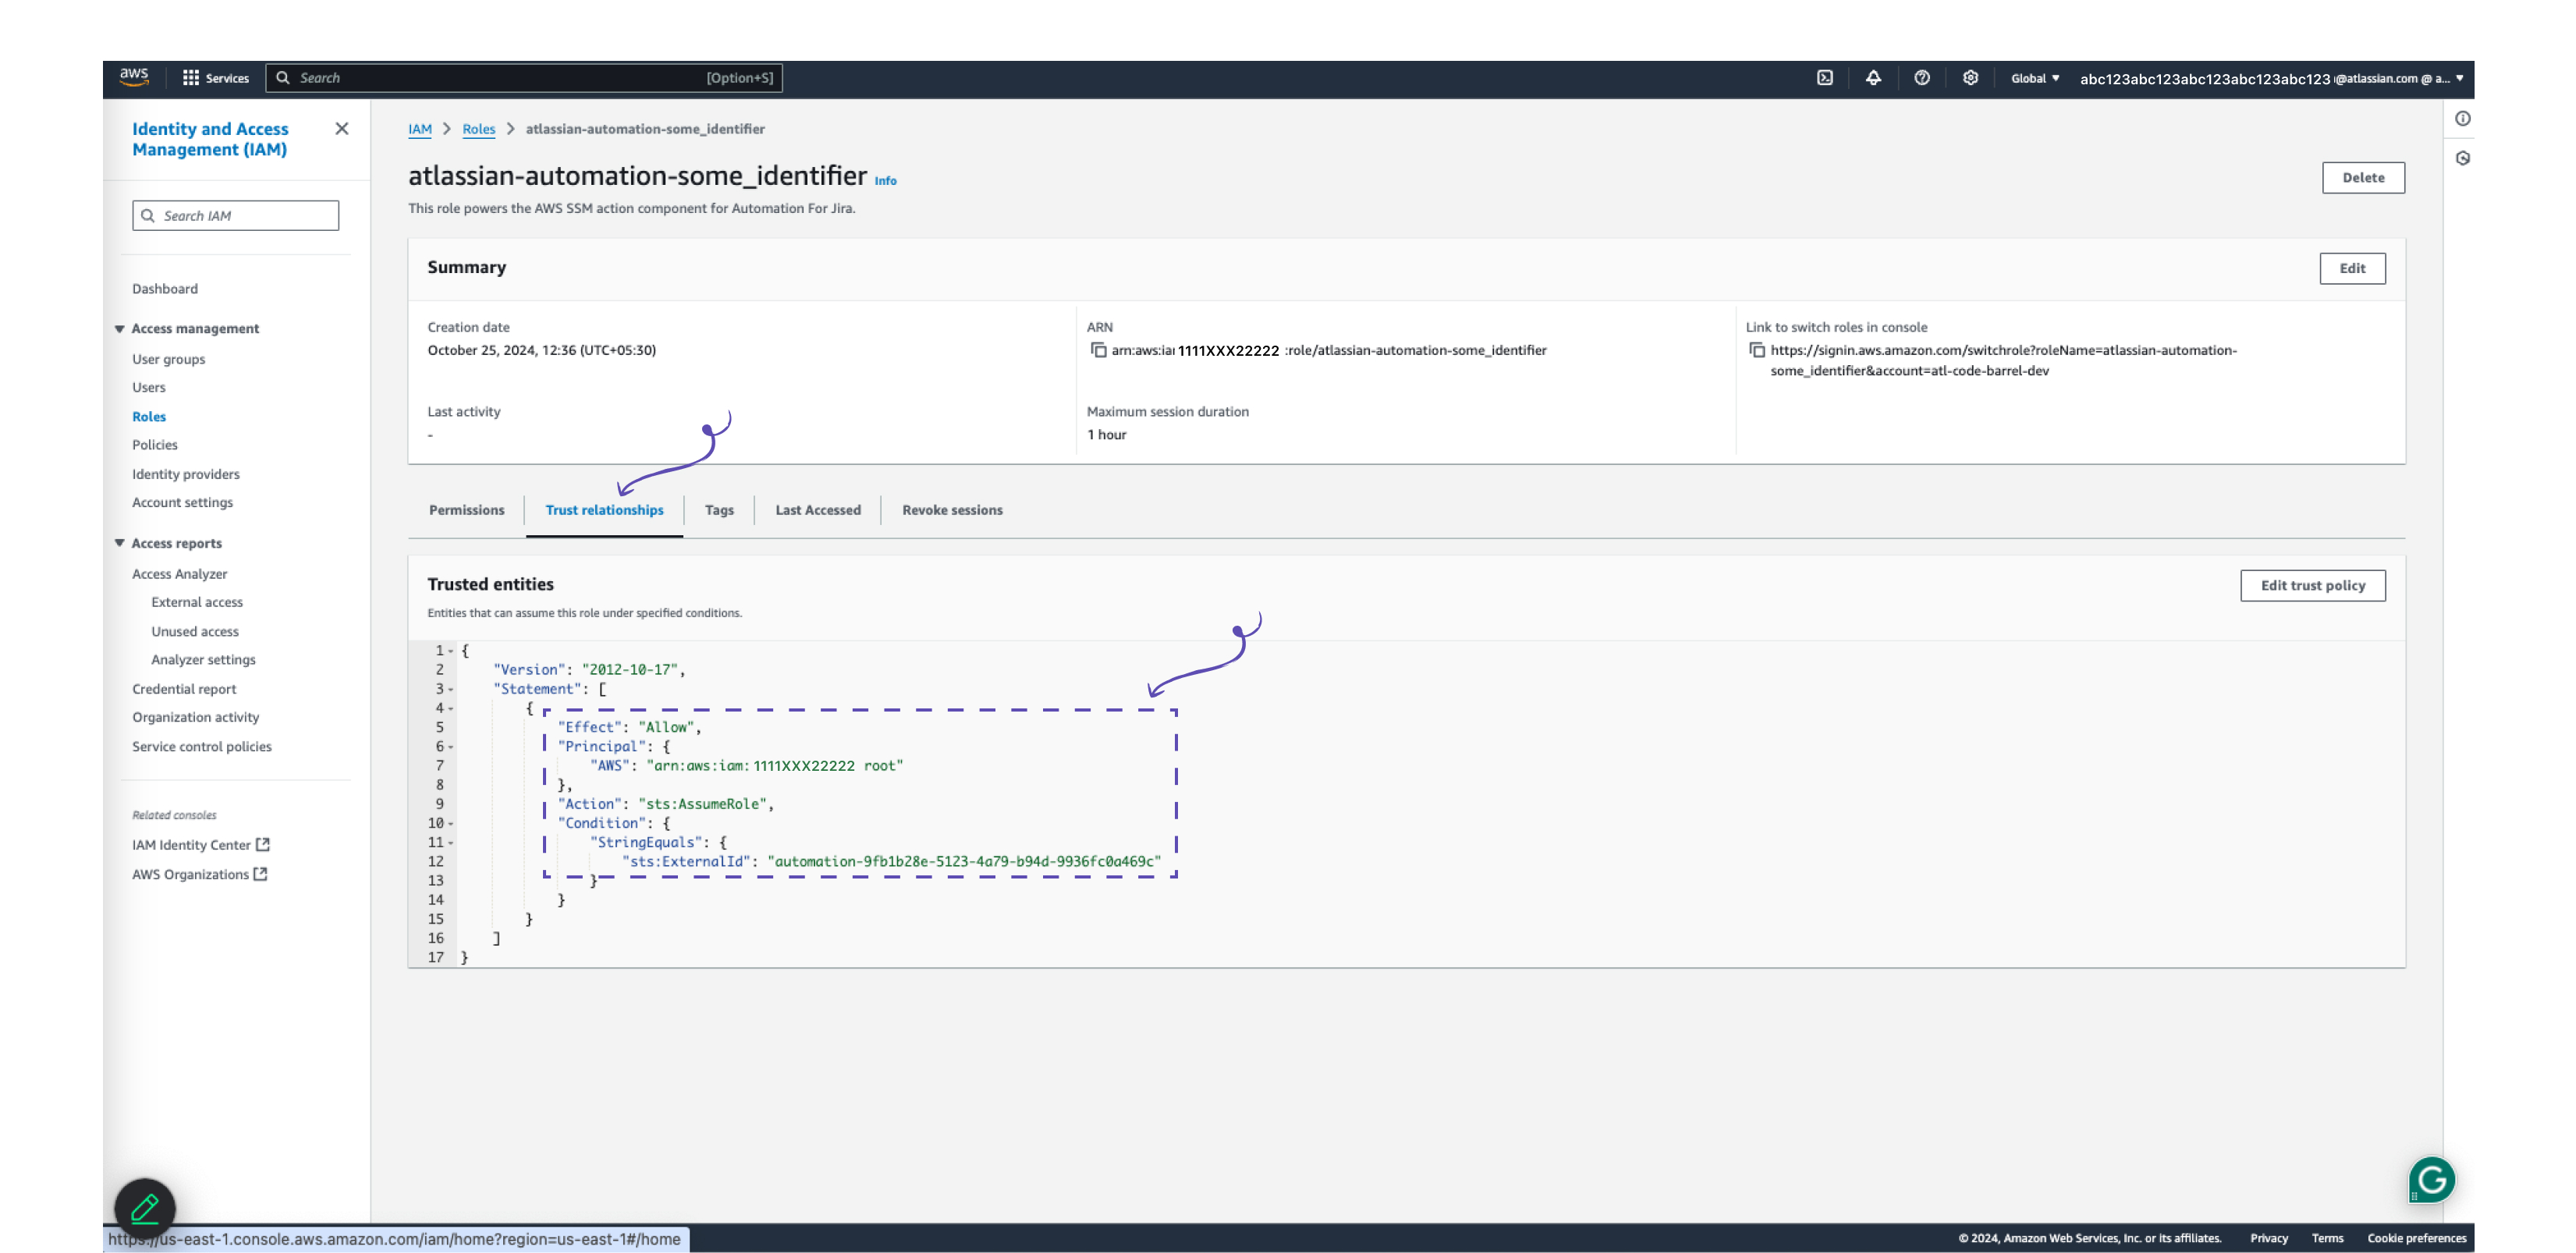Copy the switch roles console link

click(x=1757, y=350)
